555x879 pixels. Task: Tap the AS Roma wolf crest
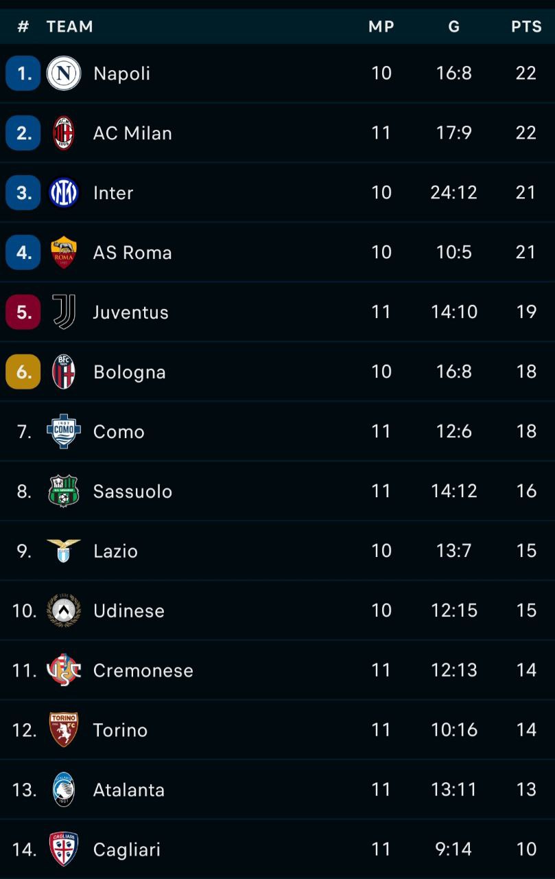(x=64, y=253)
